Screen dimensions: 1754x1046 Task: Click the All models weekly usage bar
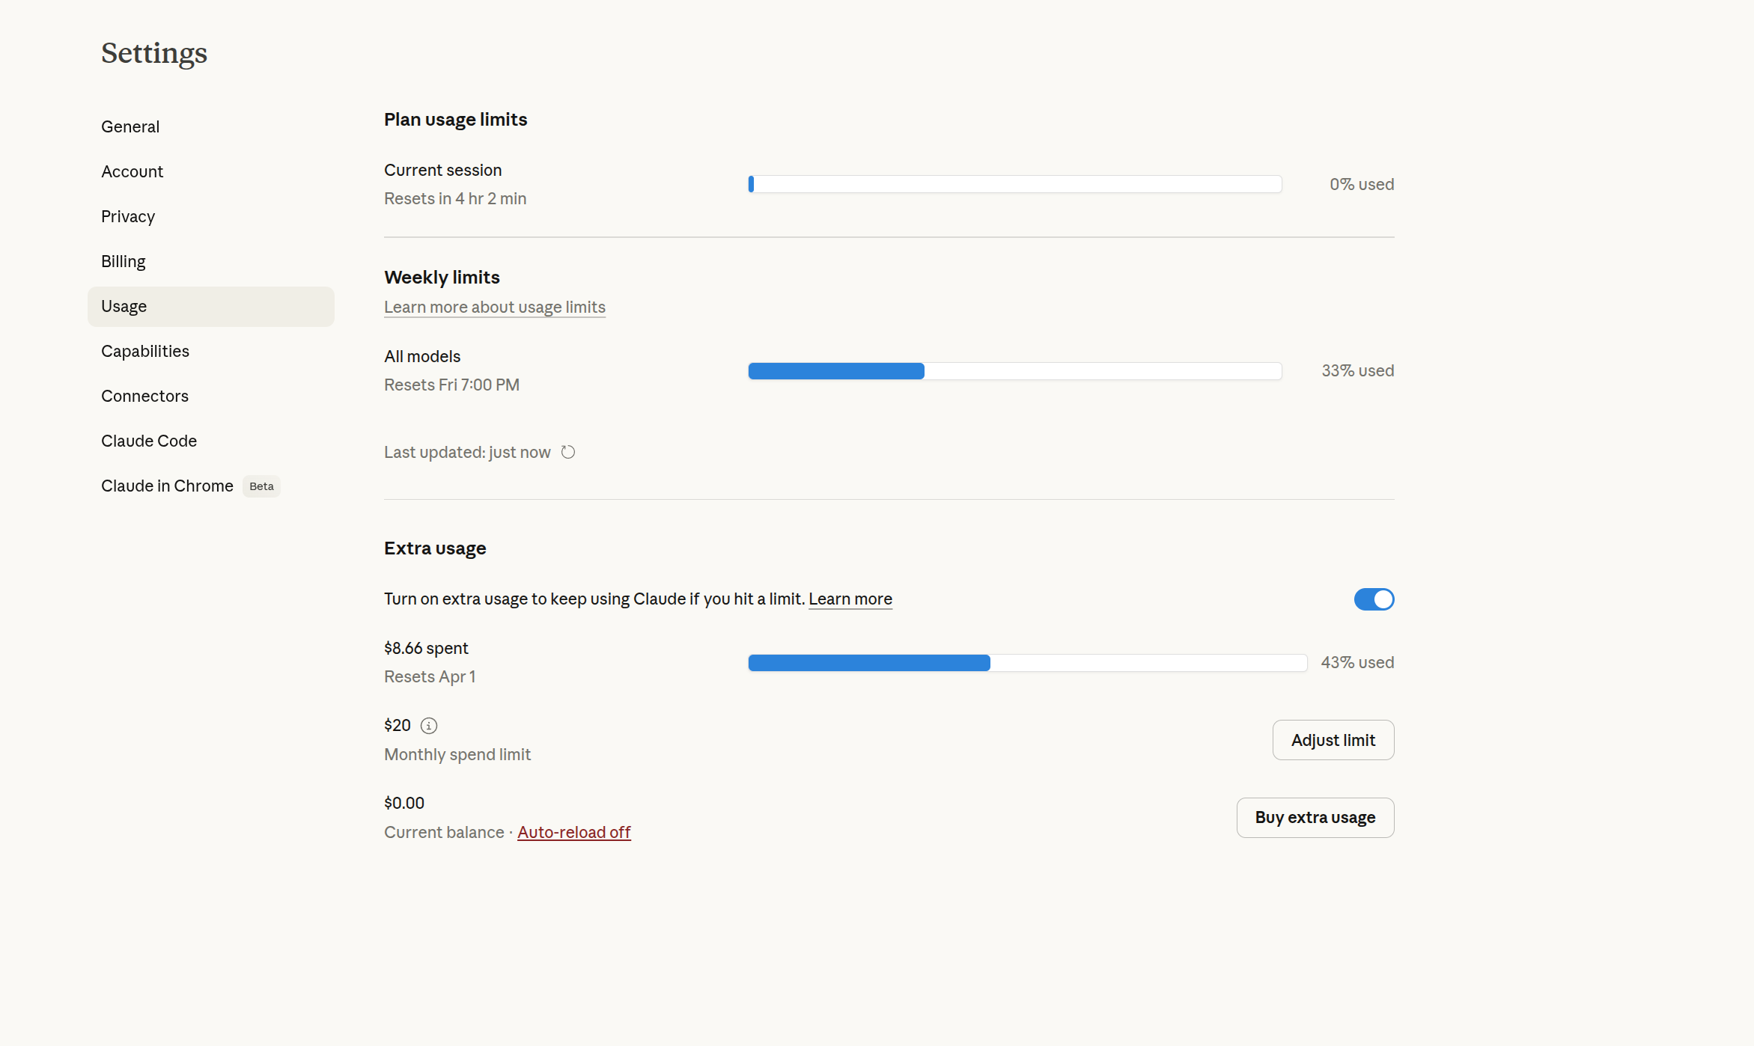1014,371
